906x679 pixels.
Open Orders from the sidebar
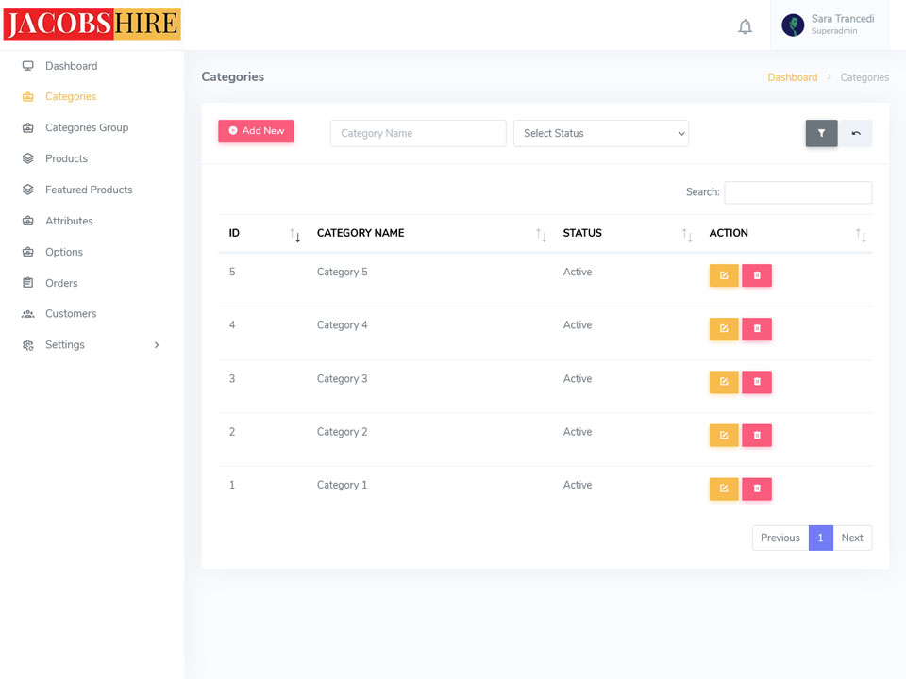click(61, 283)
